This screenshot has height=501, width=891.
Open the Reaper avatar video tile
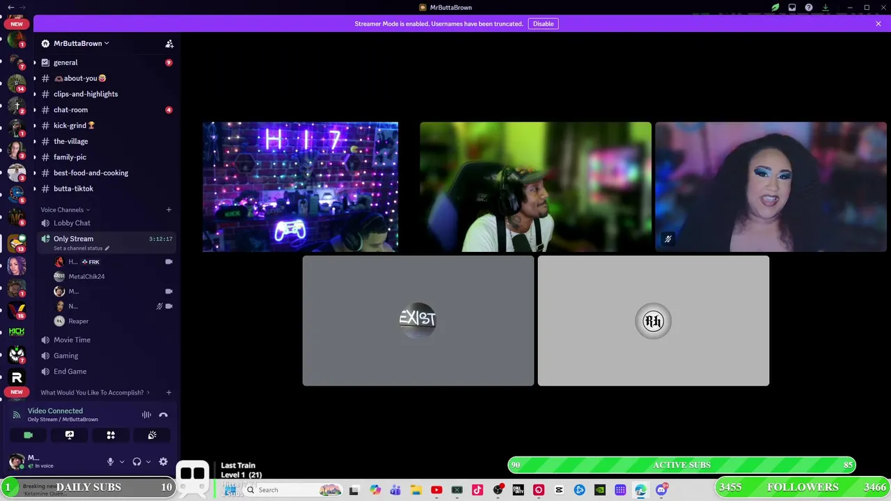[x=653, y=321]
